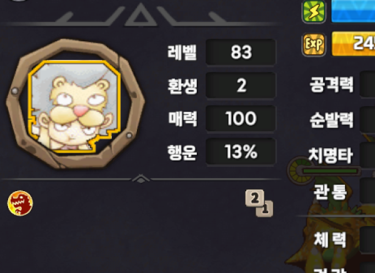Click the level value field 83
Image resolution: width=375 pixels, height=273 pixels.
click(x=241, y=52)
